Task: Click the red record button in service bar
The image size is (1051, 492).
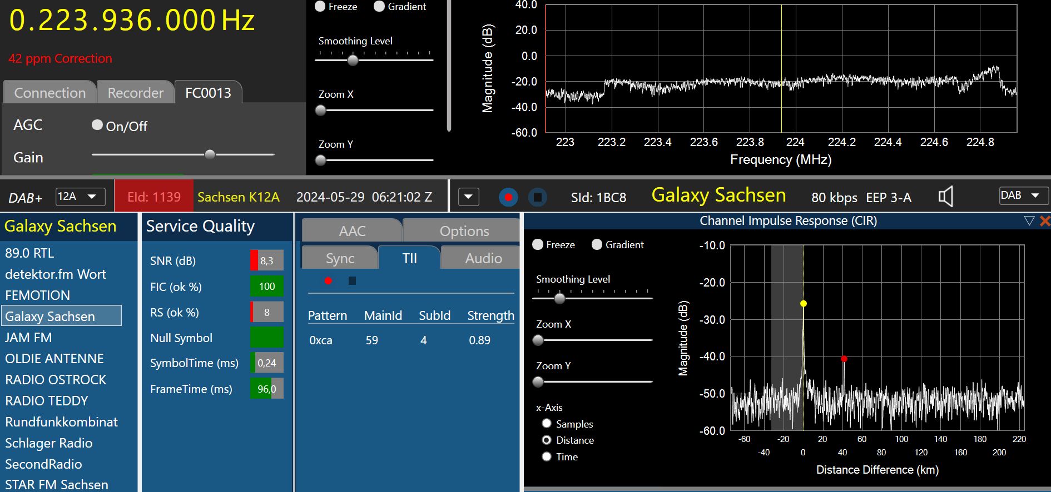Action: [x=508, y=197]
